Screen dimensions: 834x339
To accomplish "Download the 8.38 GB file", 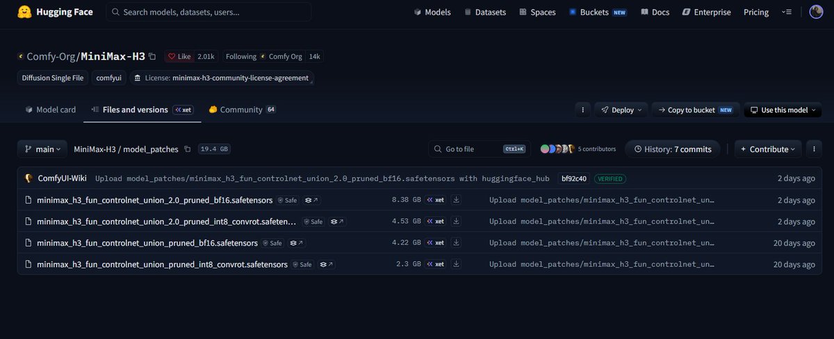I will [457, 200].
